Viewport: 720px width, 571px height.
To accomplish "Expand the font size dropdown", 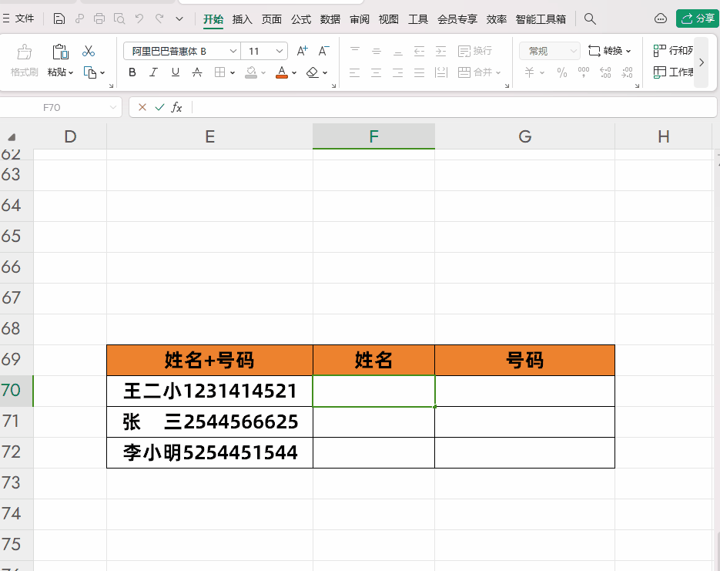I will 279,51.
